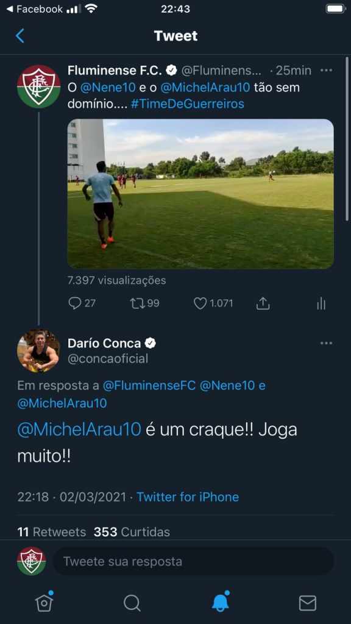Focus the Tweete sua resposta field
Image resolution: width=351 pixels, height=624 pixels.
pos(193,561)
